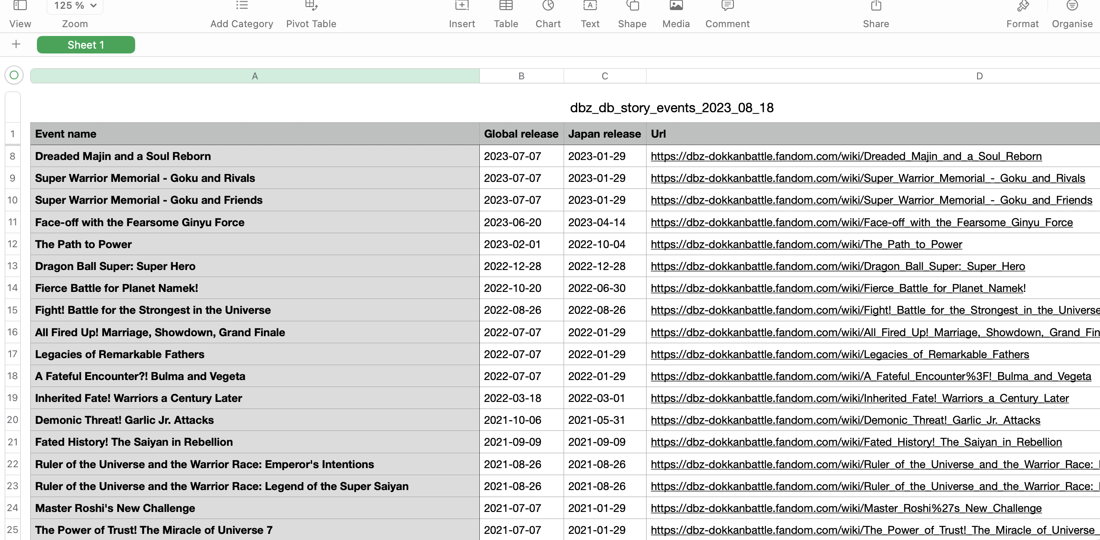Viewport: 1100px width, 540px height.
Task: Add a Text box
Action: point(590,5)
